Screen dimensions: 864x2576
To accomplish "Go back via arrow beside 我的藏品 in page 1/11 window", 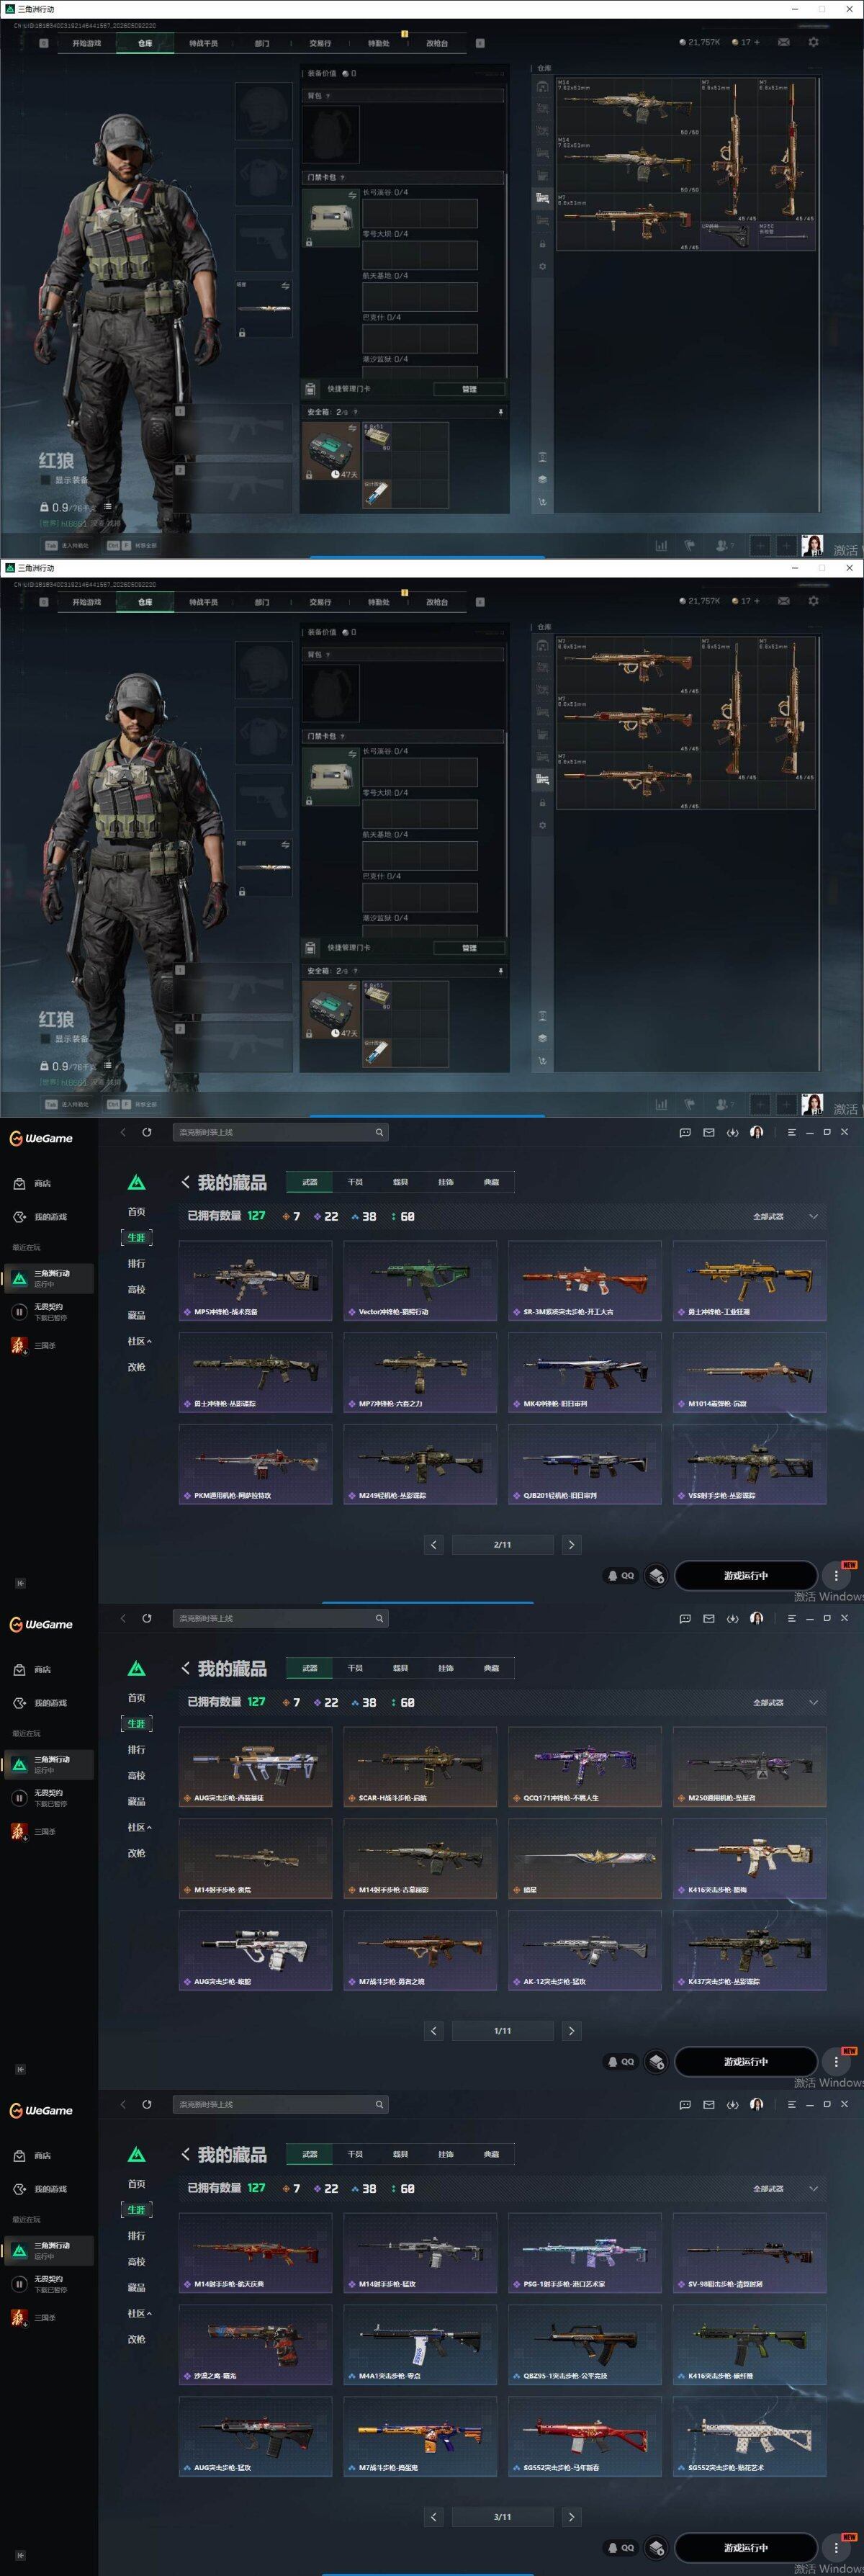I will [185, 1668].
